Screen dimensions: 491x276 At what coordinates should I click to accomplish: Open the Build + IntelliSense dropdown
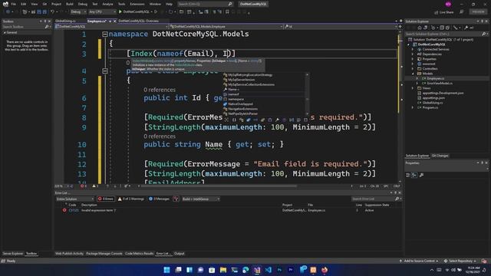pos(201,199)
